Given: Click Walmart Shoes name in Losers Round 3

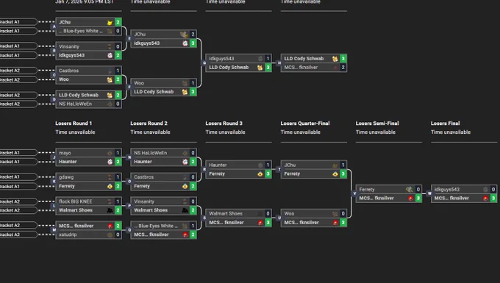Looking at the screenshot, I should pos(226,213).
